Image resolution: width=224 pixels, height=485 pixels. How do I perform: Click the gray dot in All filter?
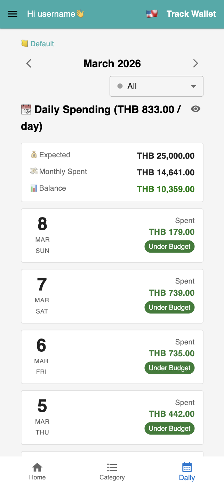pyautogui.click(x=120, y=86)
